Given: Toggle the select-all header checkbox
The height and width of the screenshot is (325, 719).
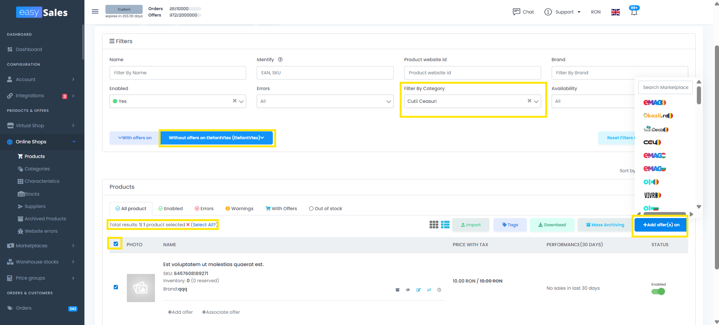Looking at the screenshot, I should [x=116, y=244].
